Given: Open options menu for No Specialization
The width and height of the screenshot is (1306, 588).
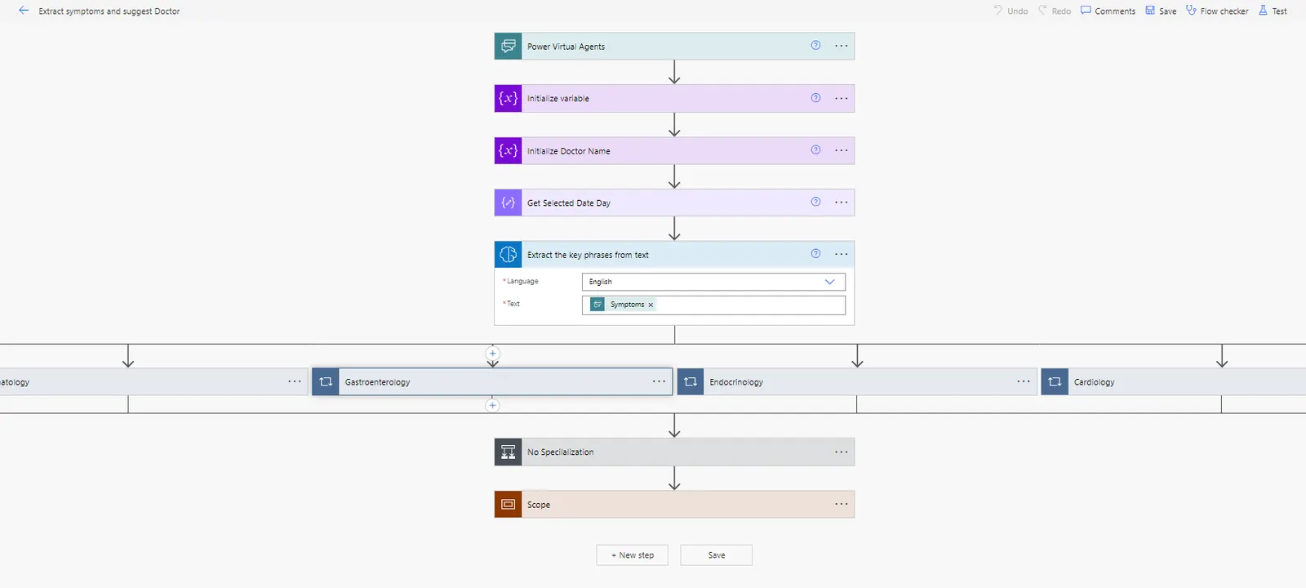Looking at the screenshot, I should [842, 452].
